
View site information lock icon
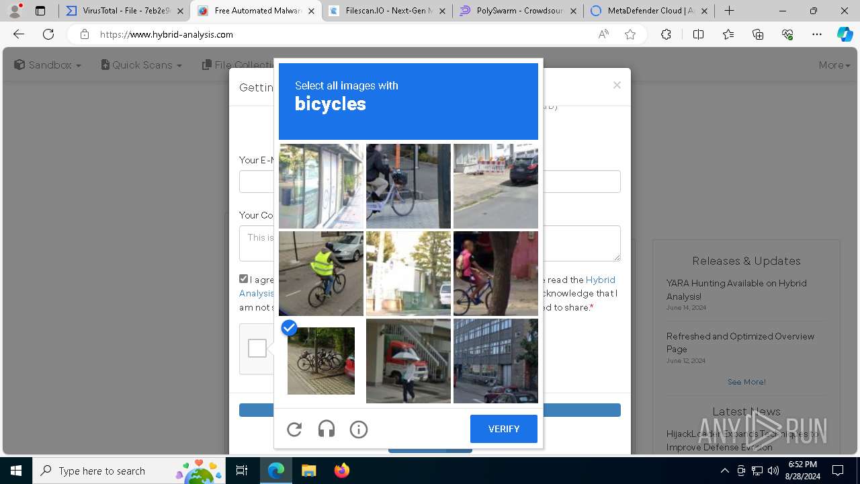click(84, 34)
